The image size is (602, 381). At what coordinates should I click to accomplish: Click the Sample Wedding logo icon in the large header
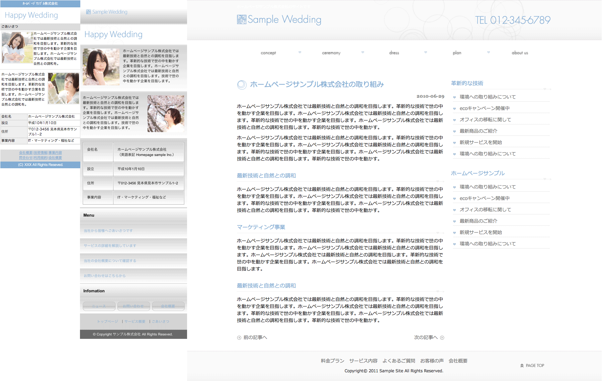241,20
